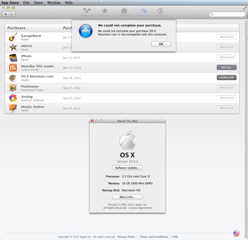Click the OS X Mountain Lion icon
Viewport: 248px width, 240px height.
(x=13, y=78)
